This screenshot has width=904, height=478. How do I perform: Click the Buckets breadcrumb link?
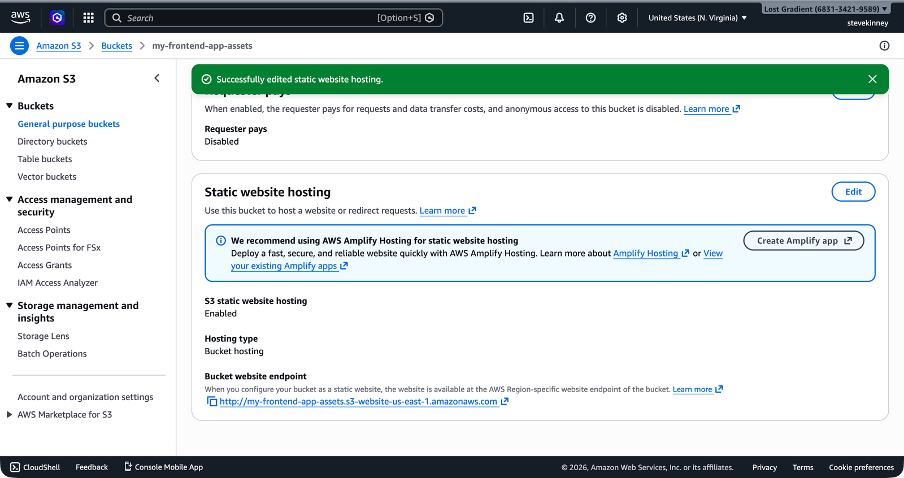tap(116, 46)
